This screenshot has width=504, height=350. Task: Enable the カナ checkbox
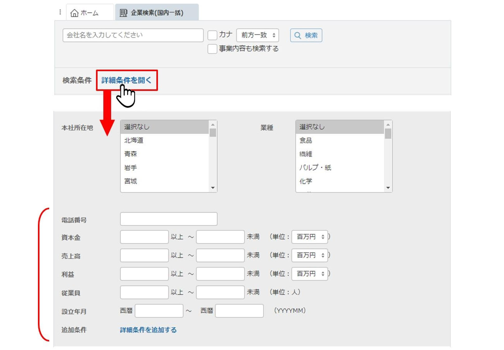tap(212, 35)
